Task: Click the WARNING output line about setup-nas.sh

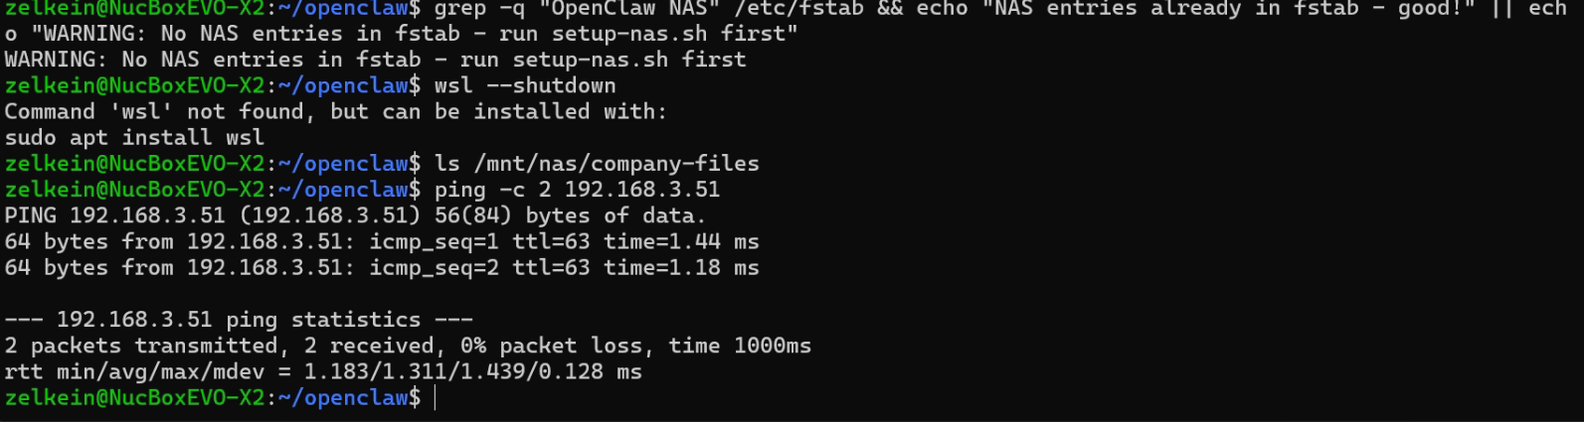Action: (x=375, y=60)
